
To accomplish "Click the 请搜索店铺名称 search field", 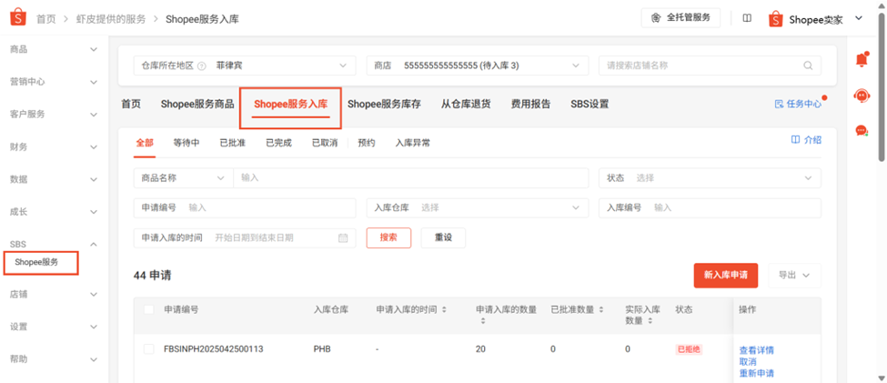I will pyautogui.click(x=710, y=66).
